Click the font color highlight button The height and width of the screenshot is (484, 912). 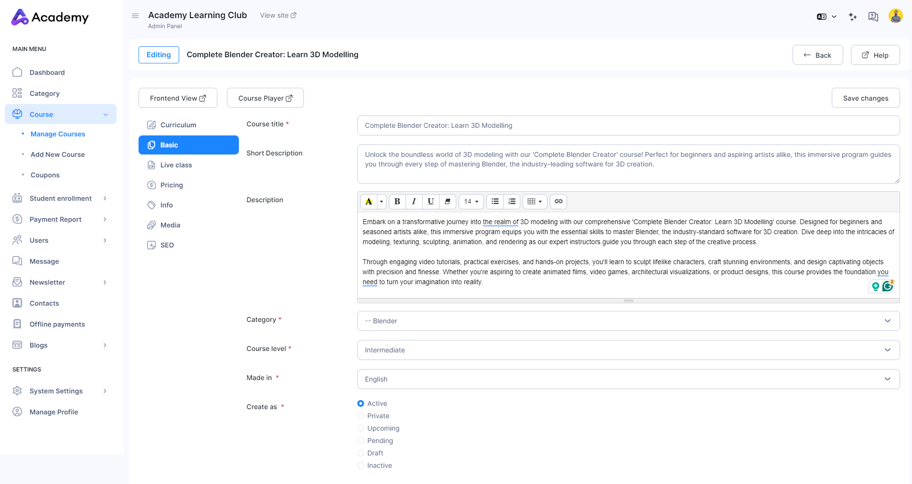369,201
